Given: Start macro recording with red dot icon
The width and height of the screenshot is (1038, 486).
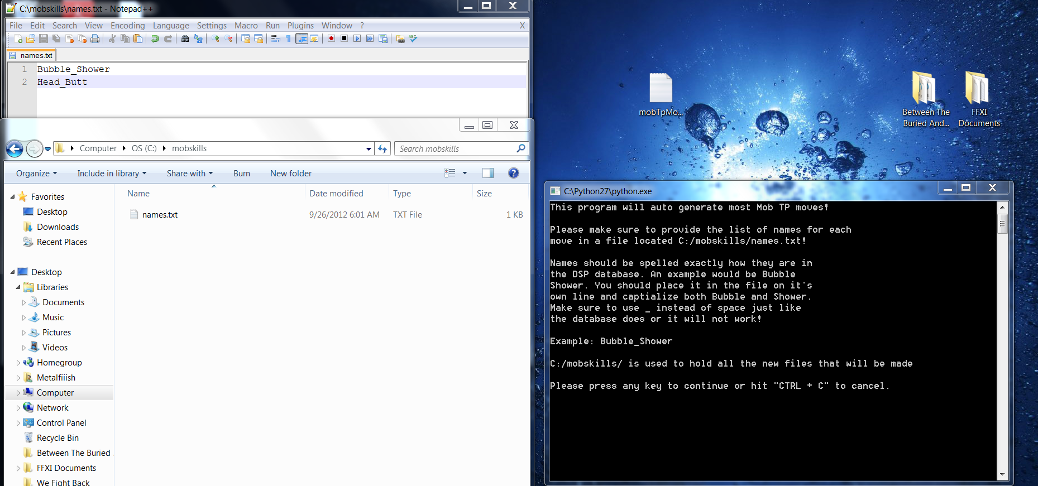Looking at the screenshot, I should [331, 39].
